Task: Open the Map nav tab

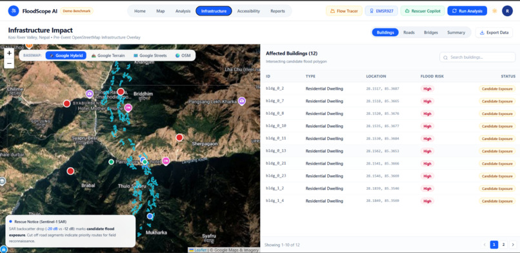Action: tap(161, 11)
